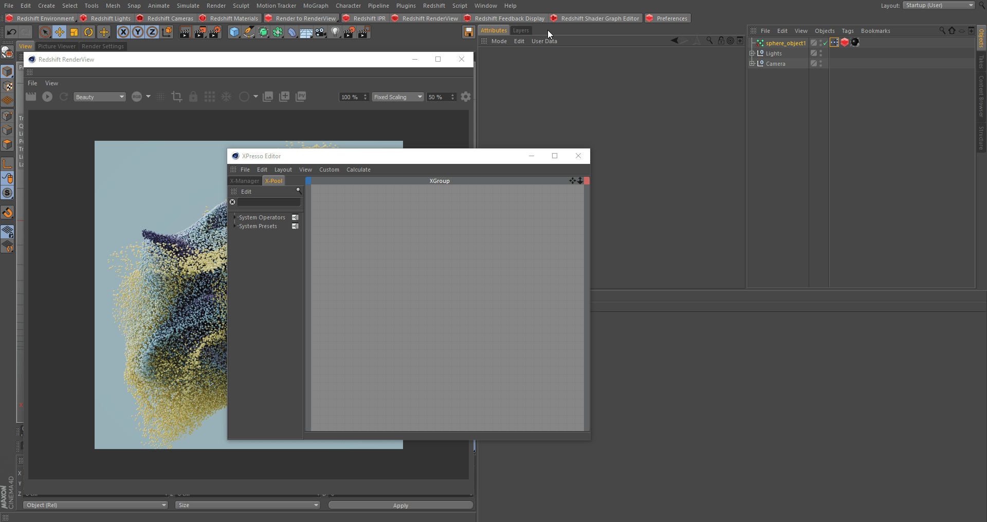
Task: Click the snapshot add icon in RenderView
Action: click(x=284, y=97)
